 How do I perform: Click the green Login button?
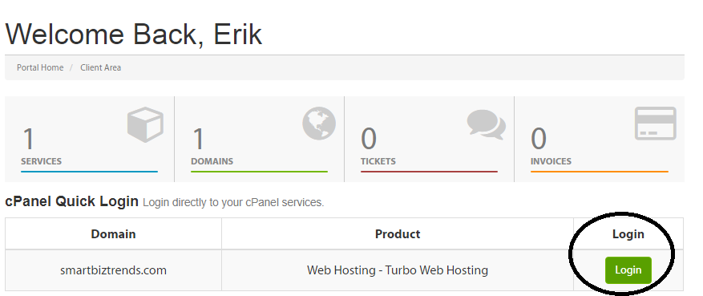click(x=628, y=270)
